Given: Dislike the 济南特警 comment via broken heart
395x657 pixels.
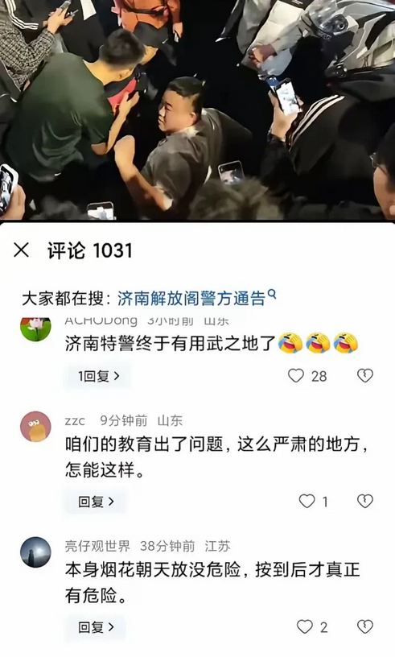Looking at the screenshot, I should 365,375.
